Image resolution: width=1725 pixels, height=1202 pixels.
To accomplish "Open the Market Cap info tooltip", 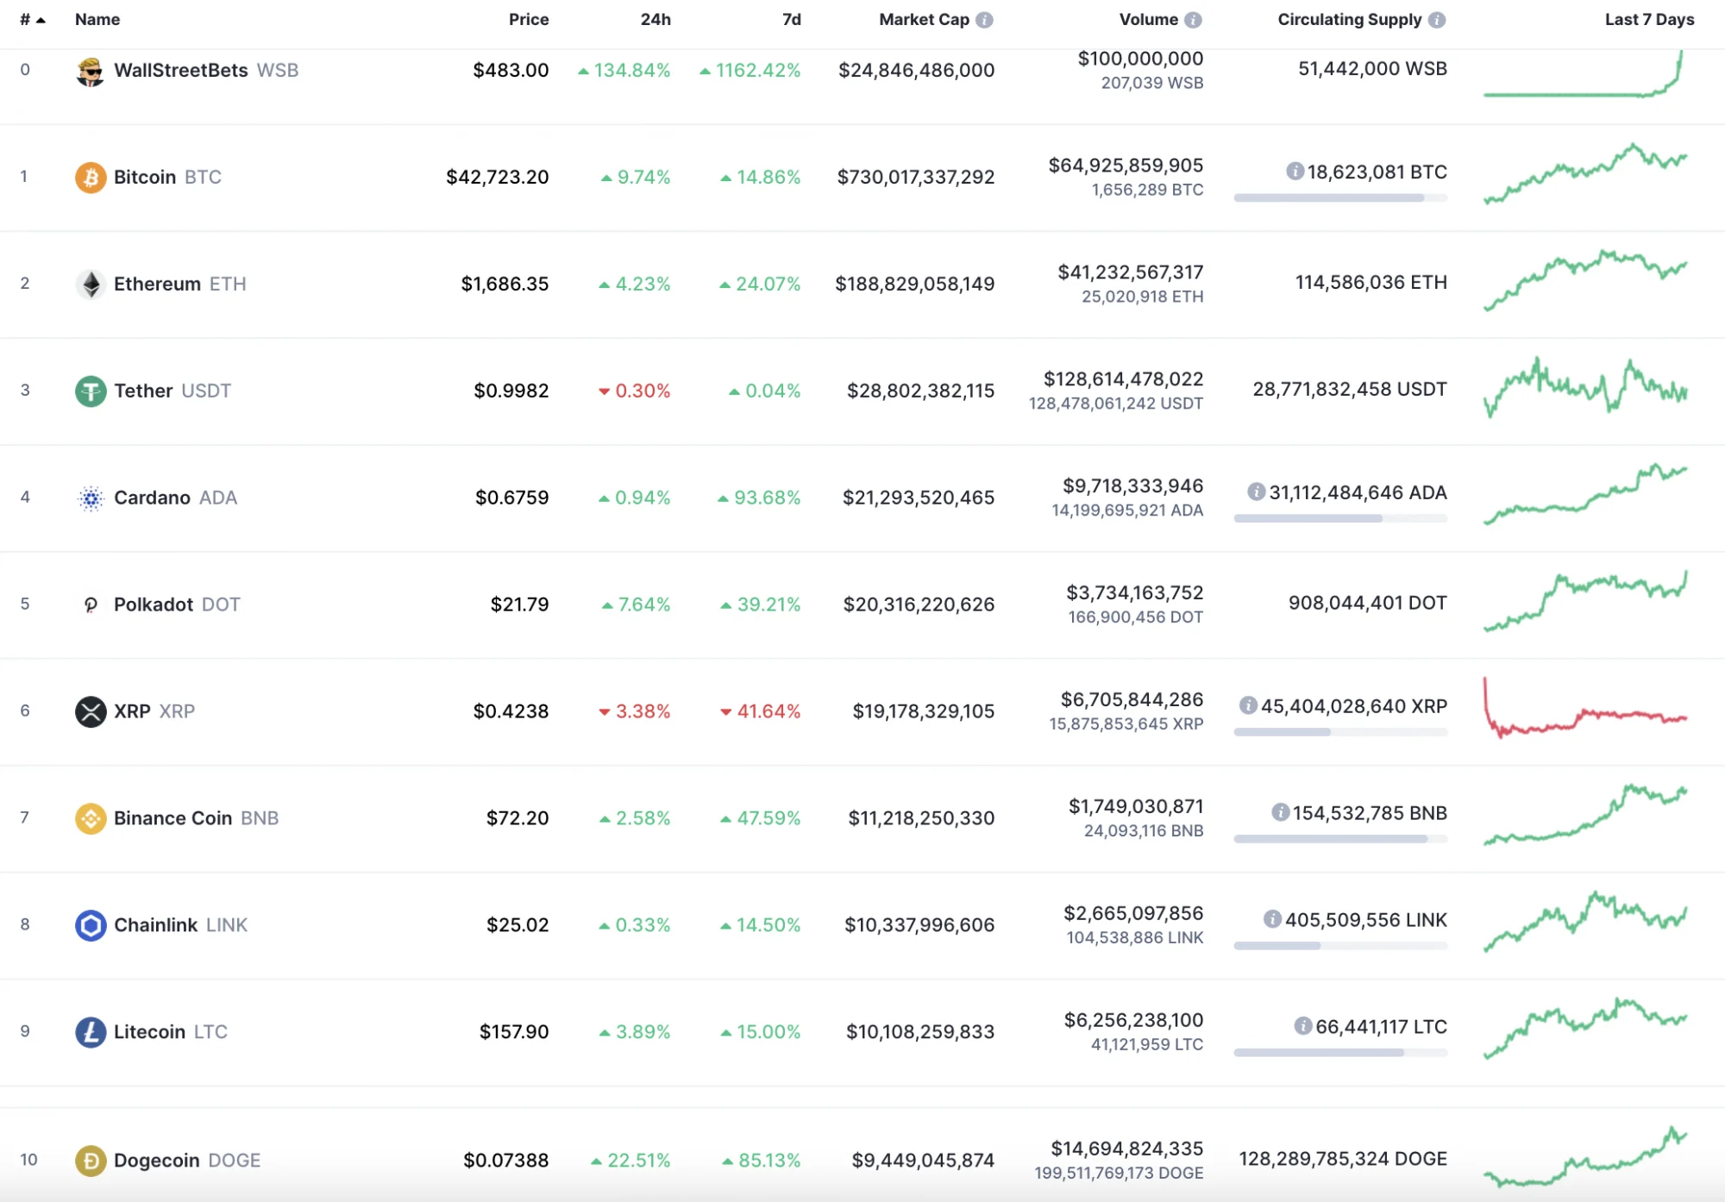I will 983,19.
